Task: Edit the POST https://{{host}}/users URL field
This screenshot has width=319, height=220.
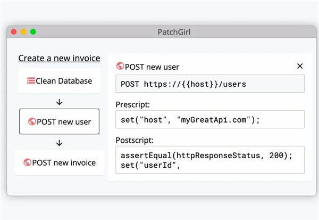Action: pyautogui.click(x=210, y=84)
